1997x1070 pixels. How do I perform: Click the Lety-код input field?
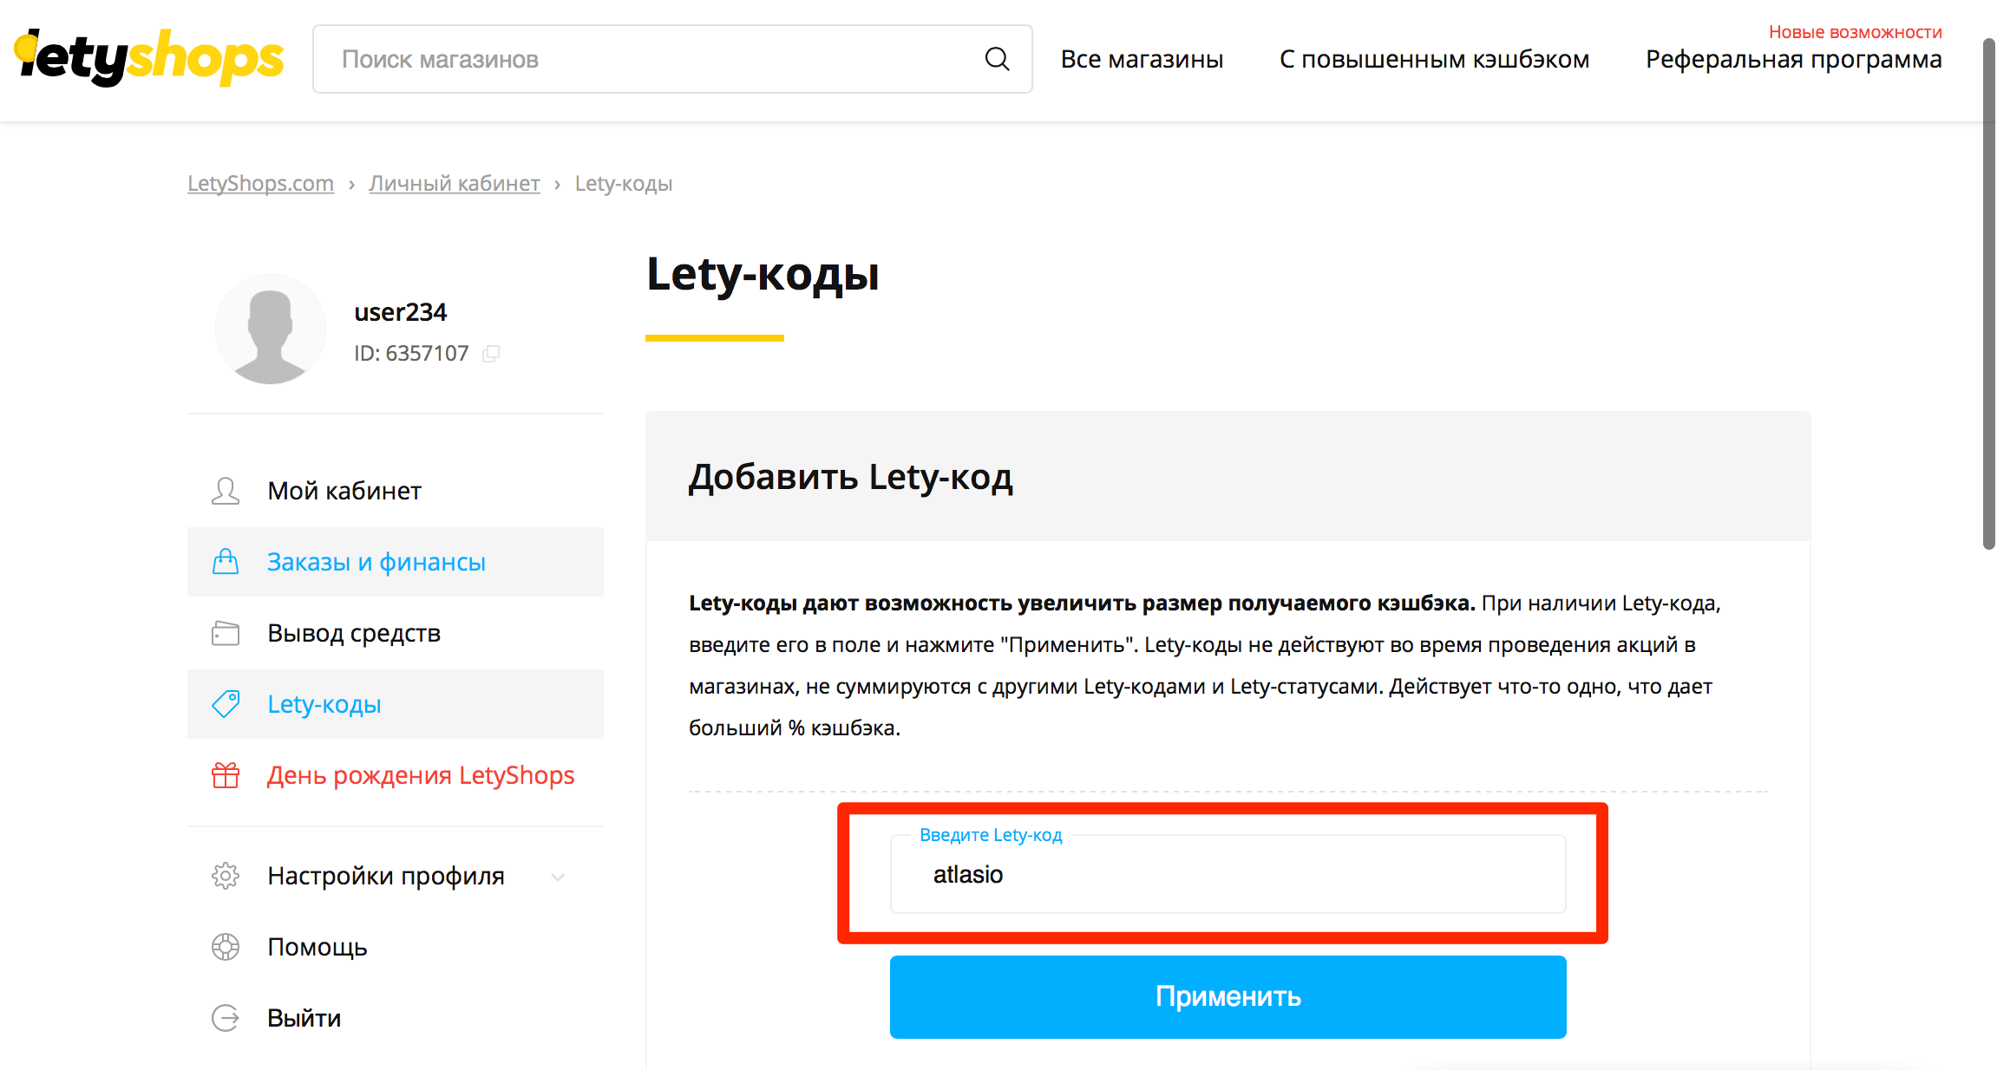(1228, 875)
